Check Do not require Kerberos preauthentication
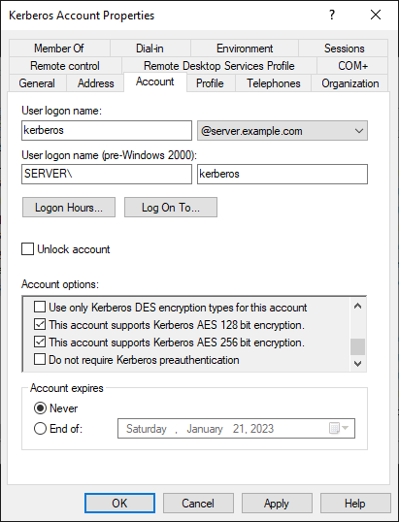The height and width of the screenshot is (522, 399). point(40,360)
